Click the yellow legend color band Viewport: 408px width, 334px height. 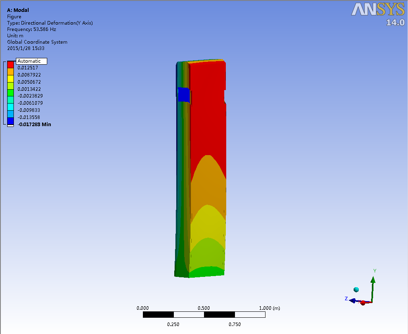(x=10, y=79)
